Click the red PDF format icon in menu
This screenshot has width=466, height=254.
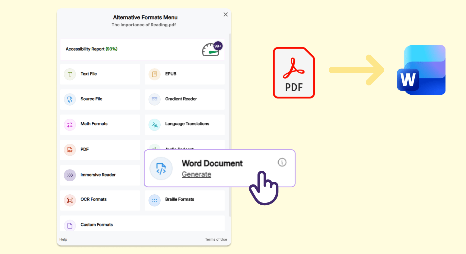(x=70, y=150)
